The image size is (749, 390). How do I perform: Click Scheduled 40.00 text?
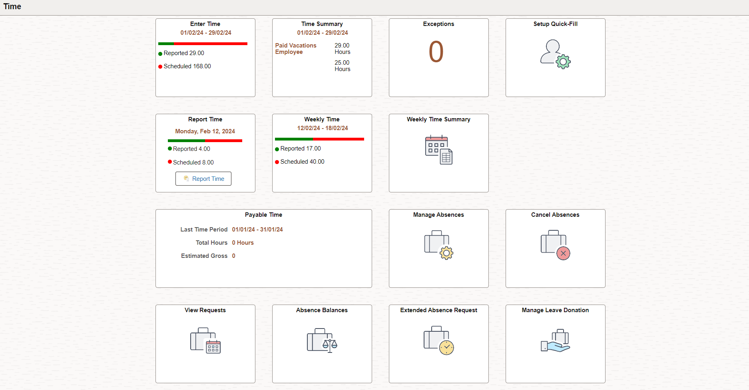(303, 162)
